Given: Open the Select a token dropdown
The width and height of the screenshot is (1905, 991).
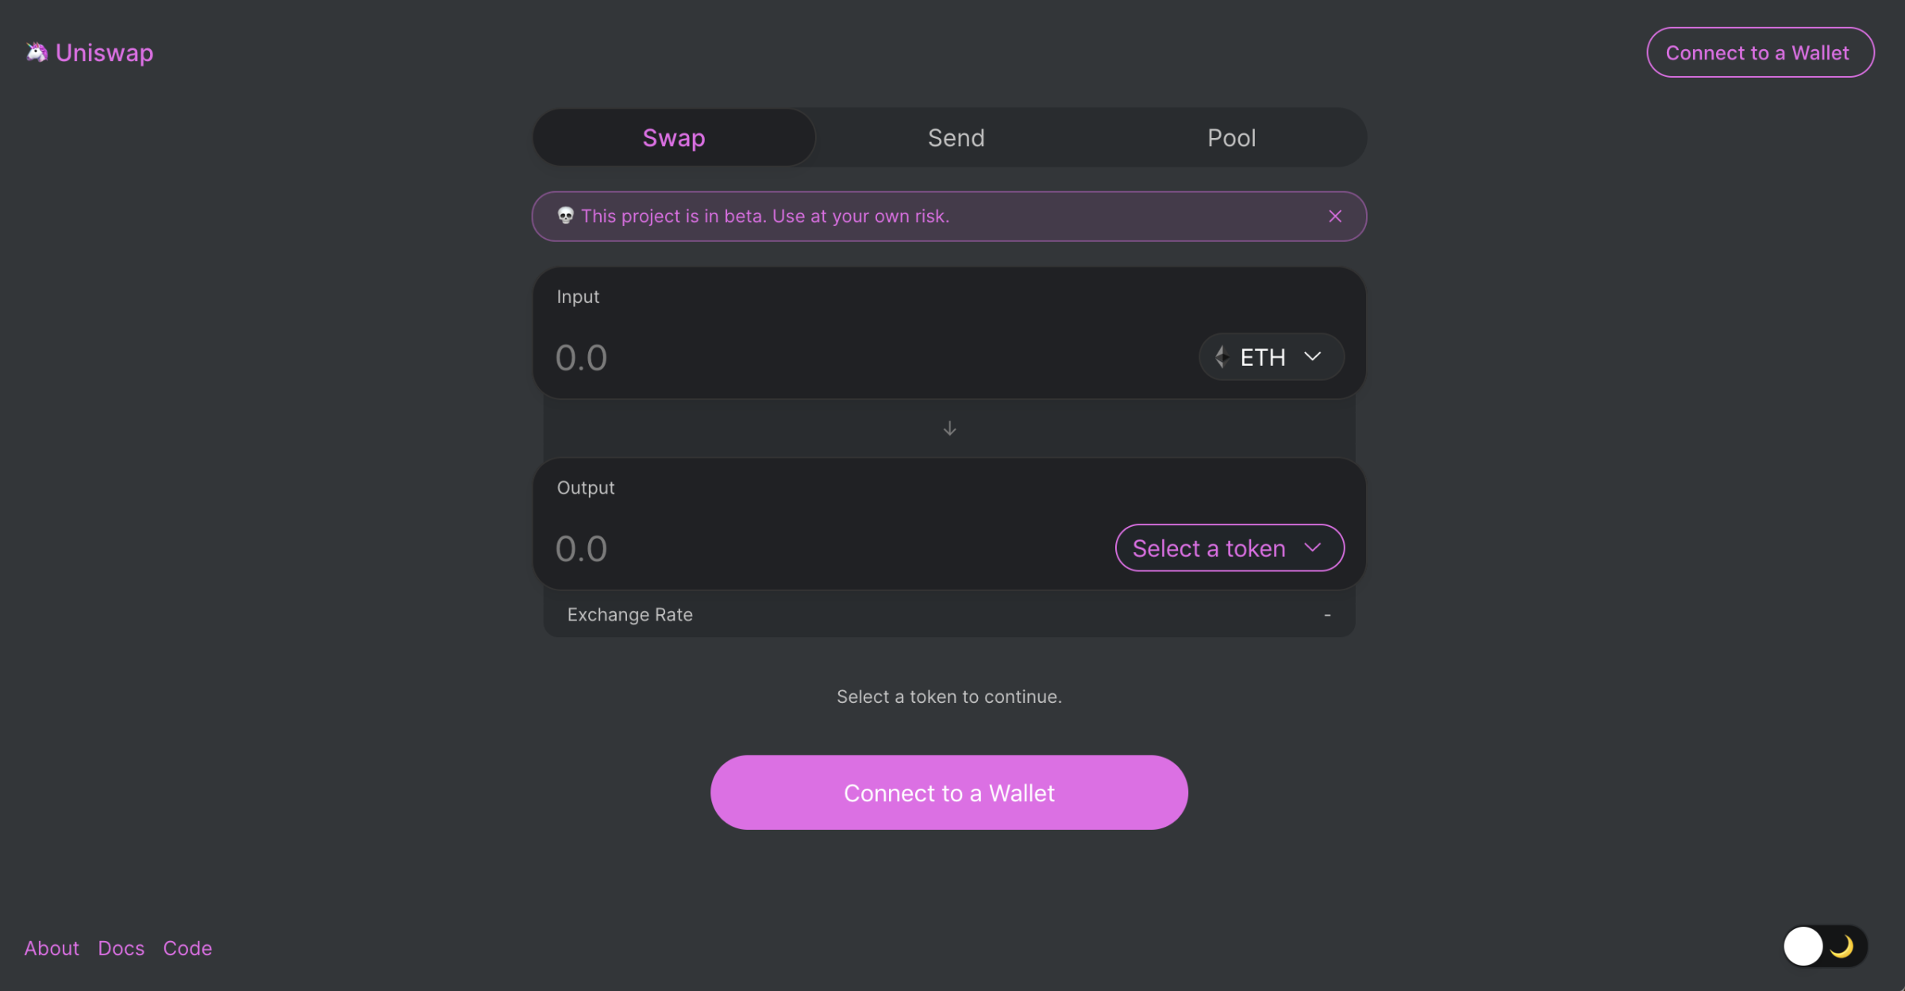Looking at the screenshot, I should (x=1228, y=547).
